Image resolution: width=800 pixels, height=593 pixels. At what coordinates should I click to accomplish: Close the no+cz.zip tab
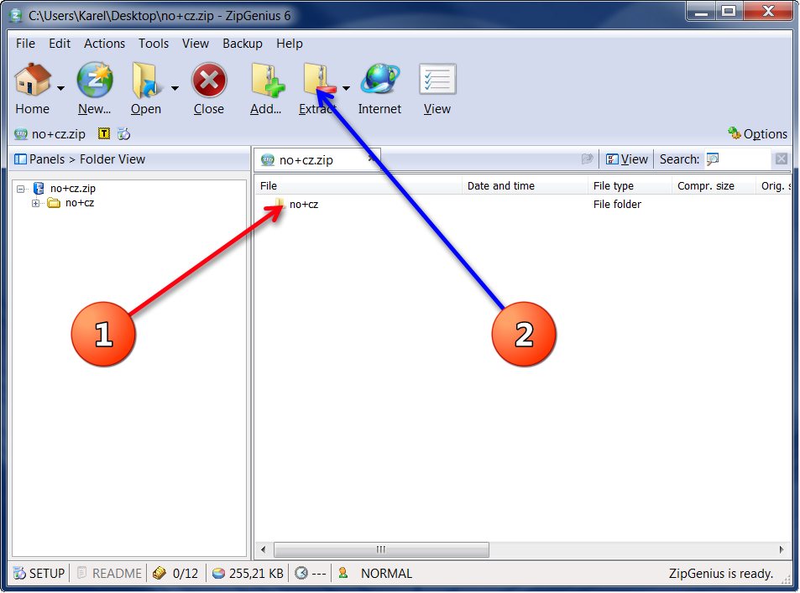(373, 158)
